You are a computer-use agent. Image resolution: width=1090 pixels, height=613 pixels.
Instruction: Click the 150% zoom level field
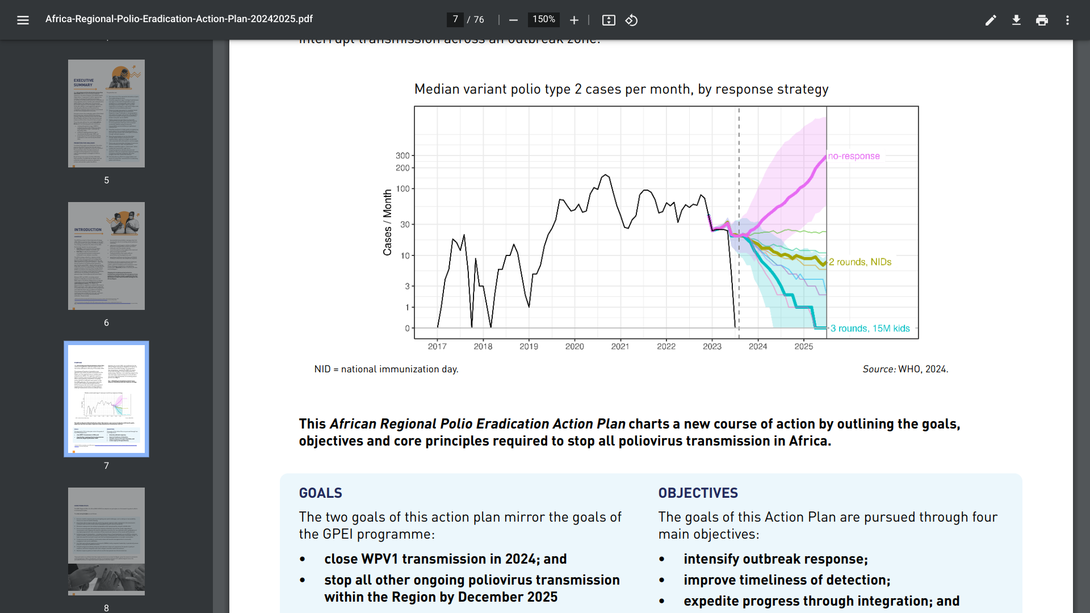543,19
